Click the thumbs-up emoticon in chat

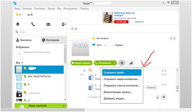[x=90, y=70]
